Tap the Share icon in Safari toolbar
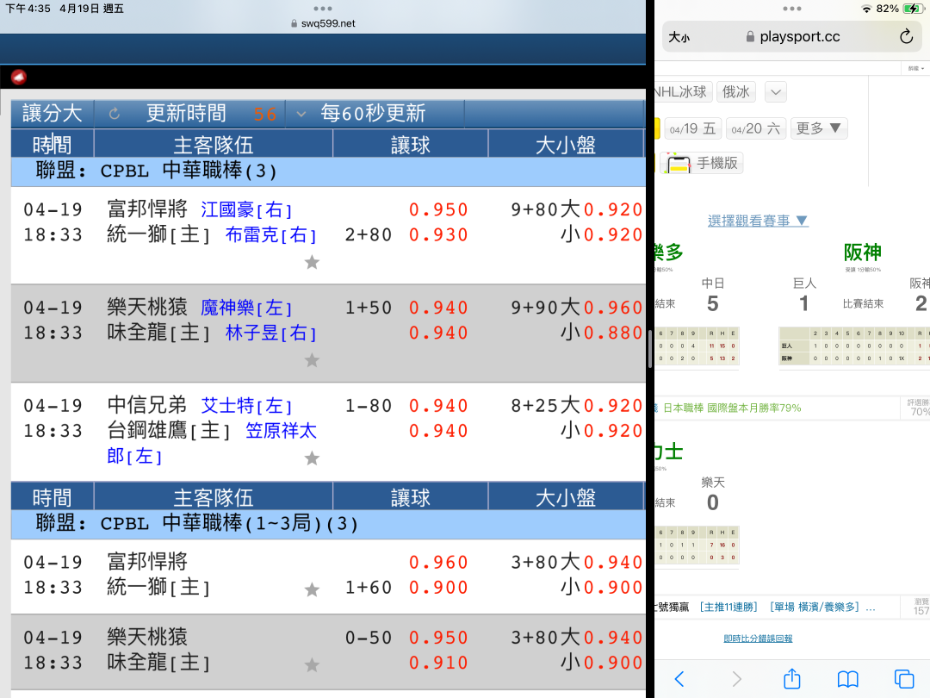This screenshot has height=698, width=930. [792, 678]
